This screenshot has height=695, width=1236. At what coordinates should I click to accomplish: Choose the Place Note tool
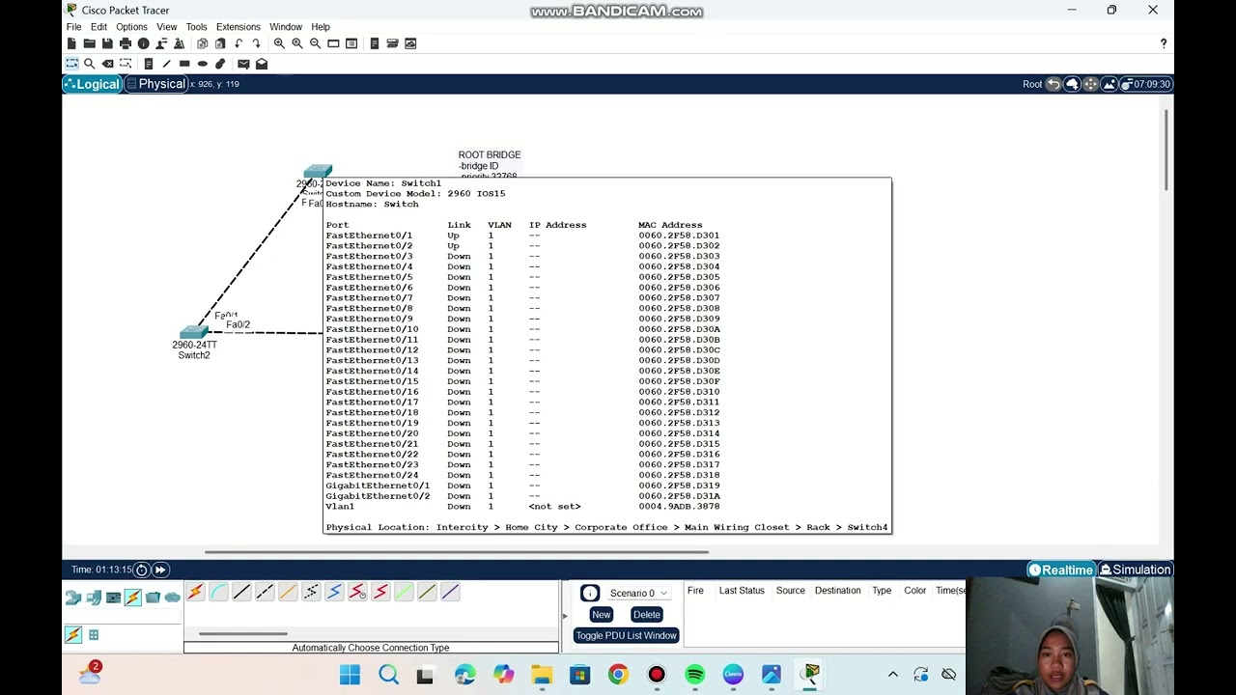[x=148, y=64]
